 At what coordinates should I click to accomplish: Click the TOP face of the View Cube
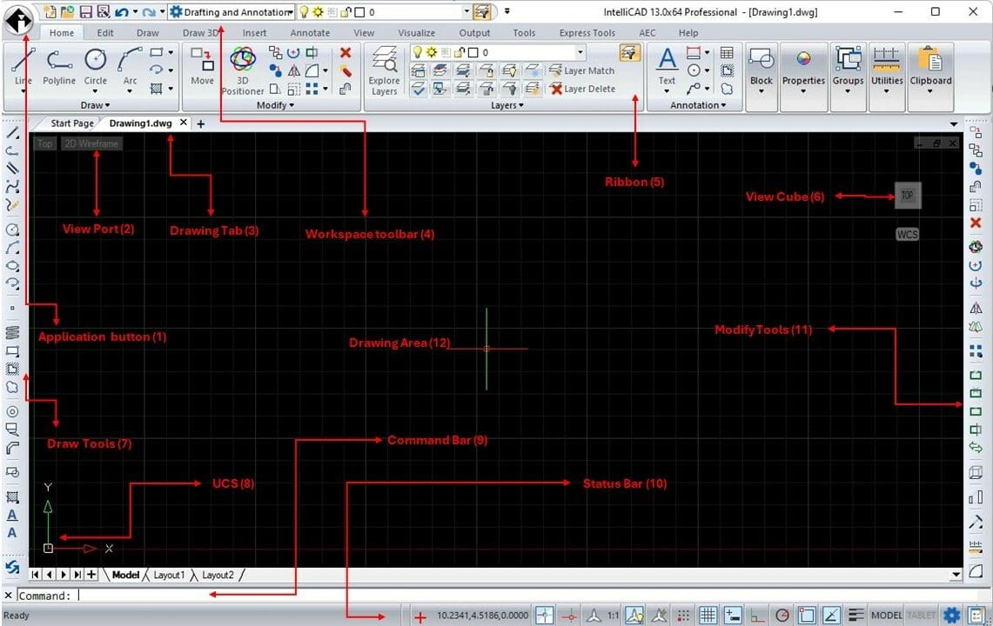pos(908,195)
